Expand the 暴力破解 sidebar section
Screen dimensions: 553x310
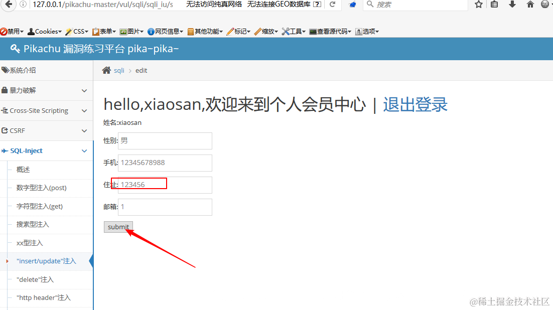click(x=46, y=90)
